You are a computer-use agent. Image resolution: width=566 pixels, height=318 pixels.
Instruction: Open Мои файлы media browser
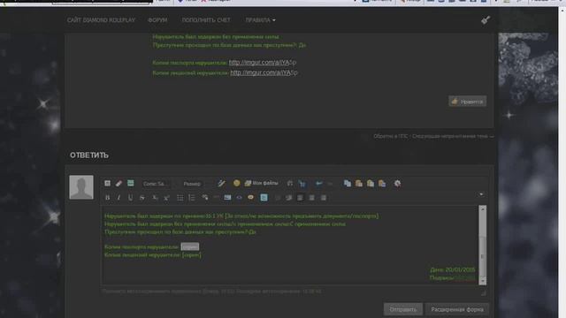(x=262, y=184)
